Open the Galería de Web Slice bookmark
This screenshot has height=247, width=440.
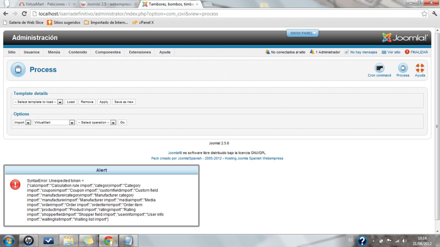pyautogui.click(x=23, y=22)
